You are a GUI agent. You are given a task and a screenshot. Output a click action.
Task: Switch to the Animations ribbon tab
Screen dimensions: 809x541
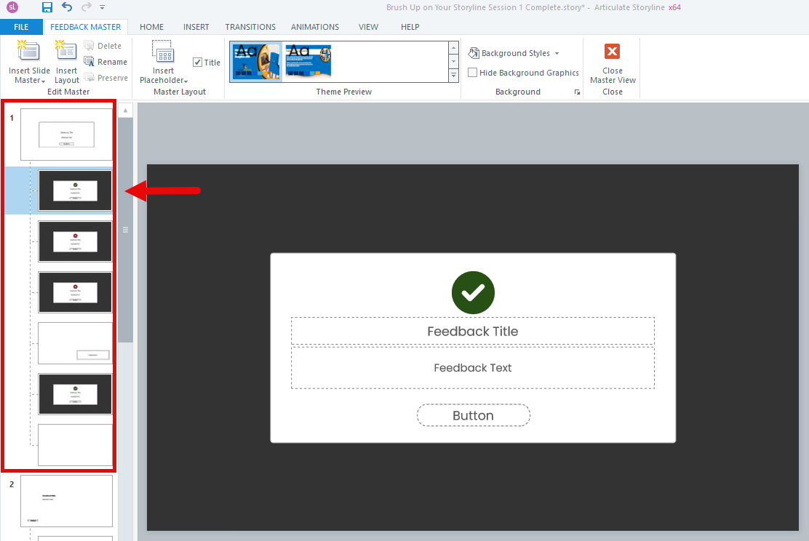pos(315,27)
